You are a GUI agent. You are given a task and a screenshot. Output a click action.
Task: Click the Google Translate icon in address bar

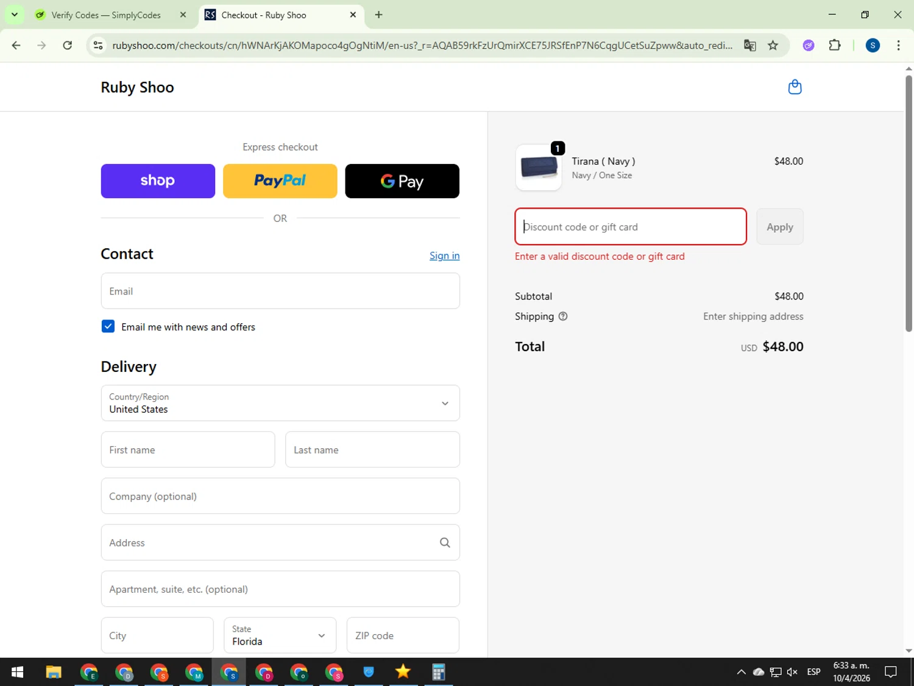coord(750,45)
